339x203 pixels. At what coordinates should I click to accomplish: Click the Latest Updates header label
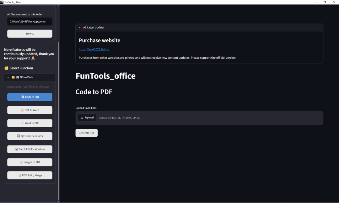click(x=96, y=27)
